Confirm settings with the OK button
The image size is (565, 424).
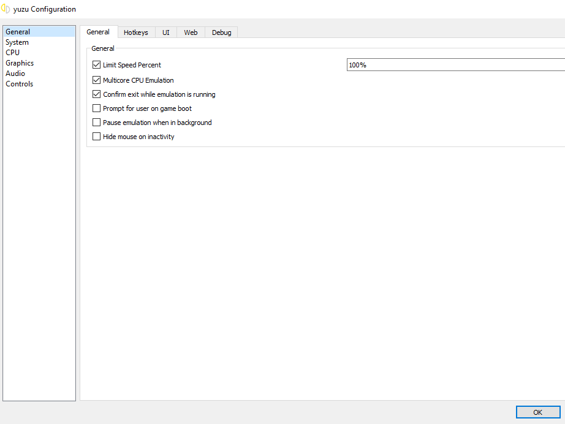538,412
